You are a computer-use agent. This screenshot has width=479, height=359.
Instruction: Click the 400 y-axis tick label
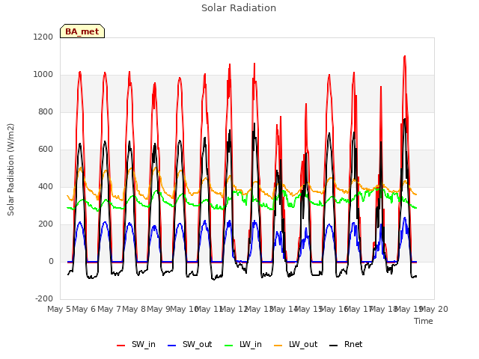[x=46, y=186]
